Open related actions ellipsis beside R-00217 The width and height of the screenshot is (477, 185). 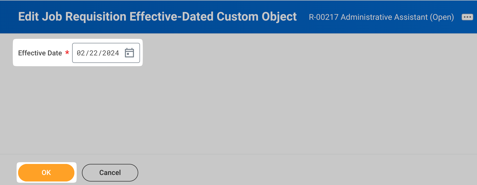tap(467, 17)
